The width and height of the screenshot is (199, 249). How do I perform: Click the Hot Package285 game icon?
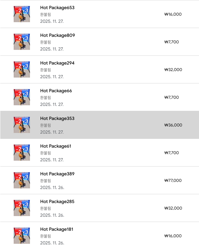coord(22,208)
